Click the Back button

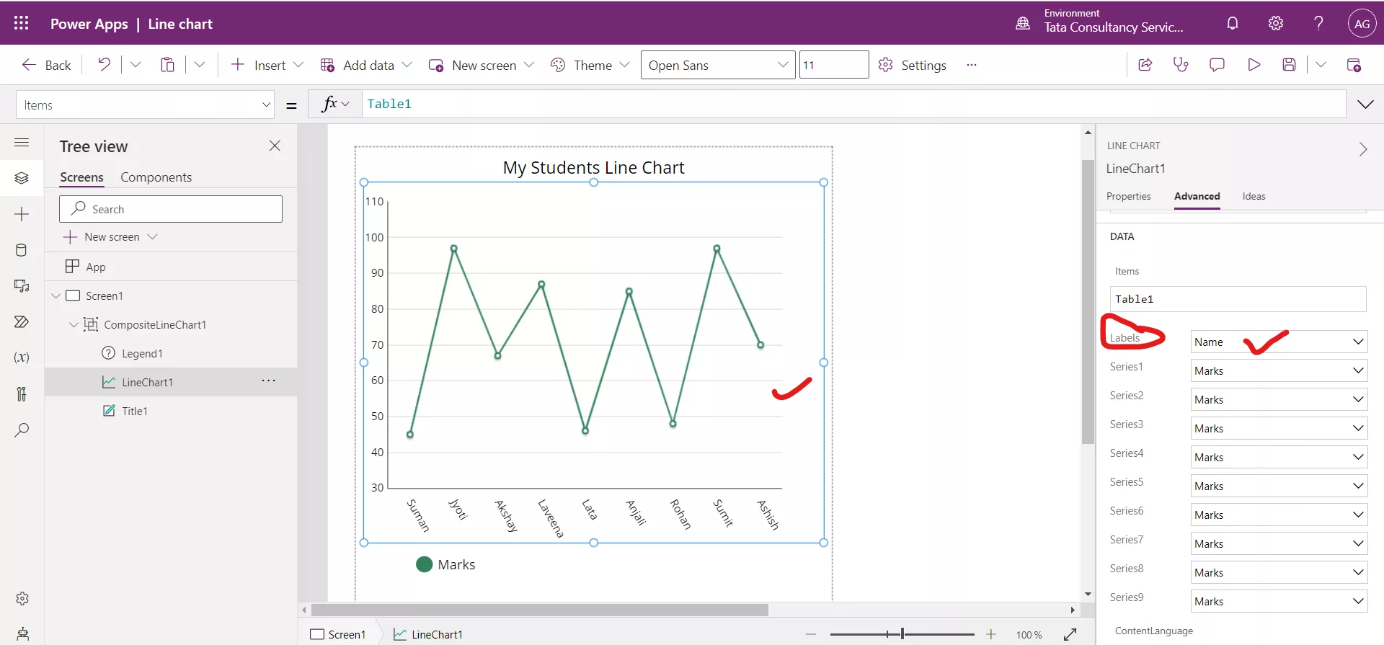point(46,65)
